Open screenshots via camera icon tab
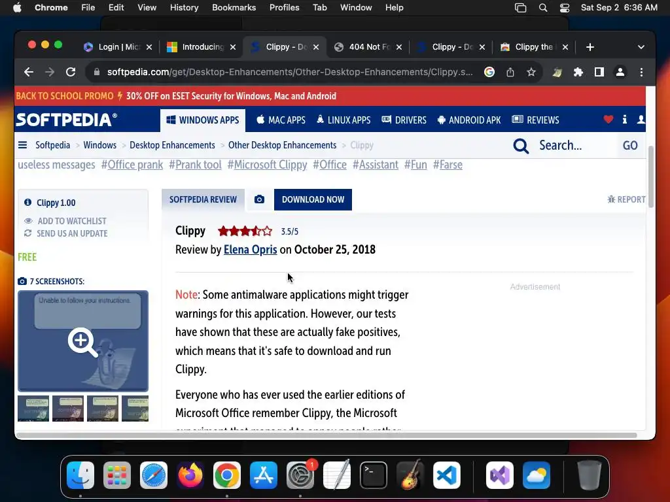The width and height of the screenshot is (670, 502). (259, 199)
